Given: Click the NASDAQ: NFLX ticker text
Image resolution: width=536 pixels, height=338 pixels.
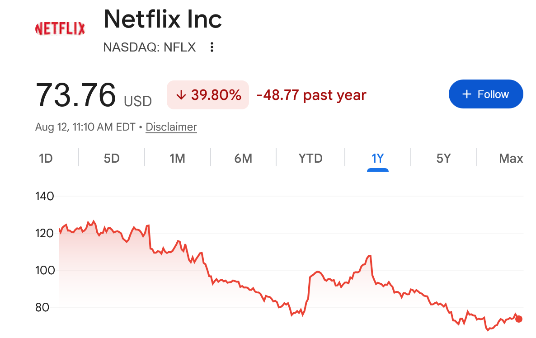Looking at the screenshot, I should click(150, 47).
